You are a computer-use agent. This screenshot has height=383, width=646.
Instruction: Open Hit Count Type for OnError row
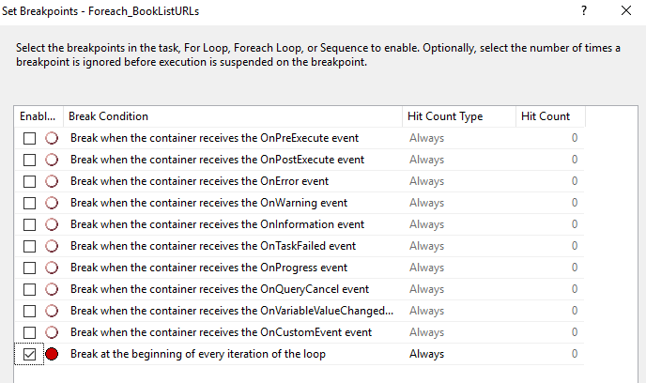pyautogui.click(x=459, y=181)
